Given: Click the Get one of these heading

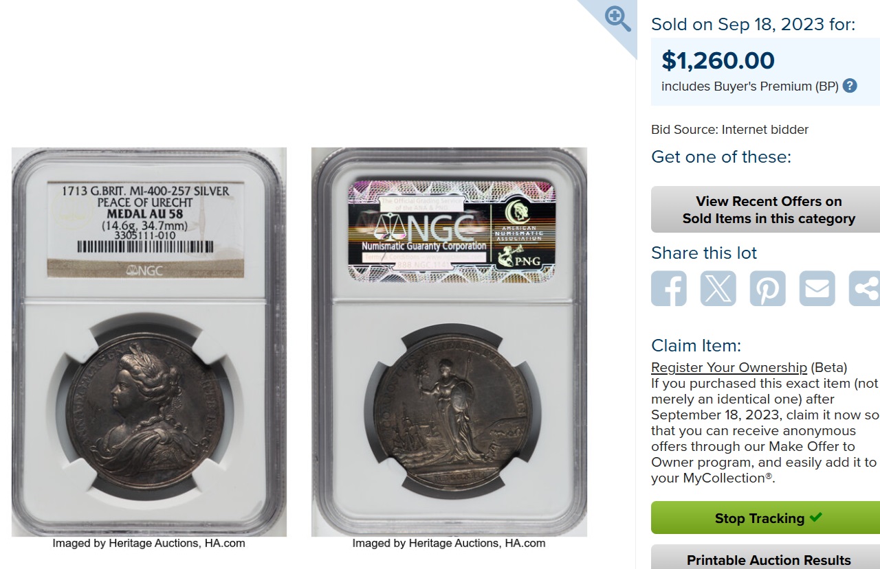Looking at the screenshot, I should click(x=721, y=156).
